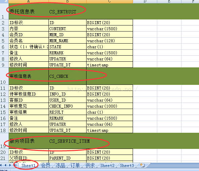Select row header 10
The height and width of the screenshot is (171, 199).
(4, 76)
